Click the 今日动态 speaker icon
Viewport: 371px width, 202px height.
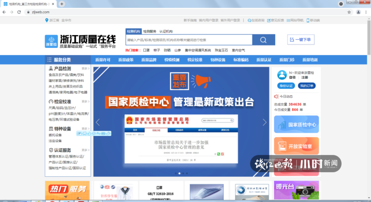(276, 96)
